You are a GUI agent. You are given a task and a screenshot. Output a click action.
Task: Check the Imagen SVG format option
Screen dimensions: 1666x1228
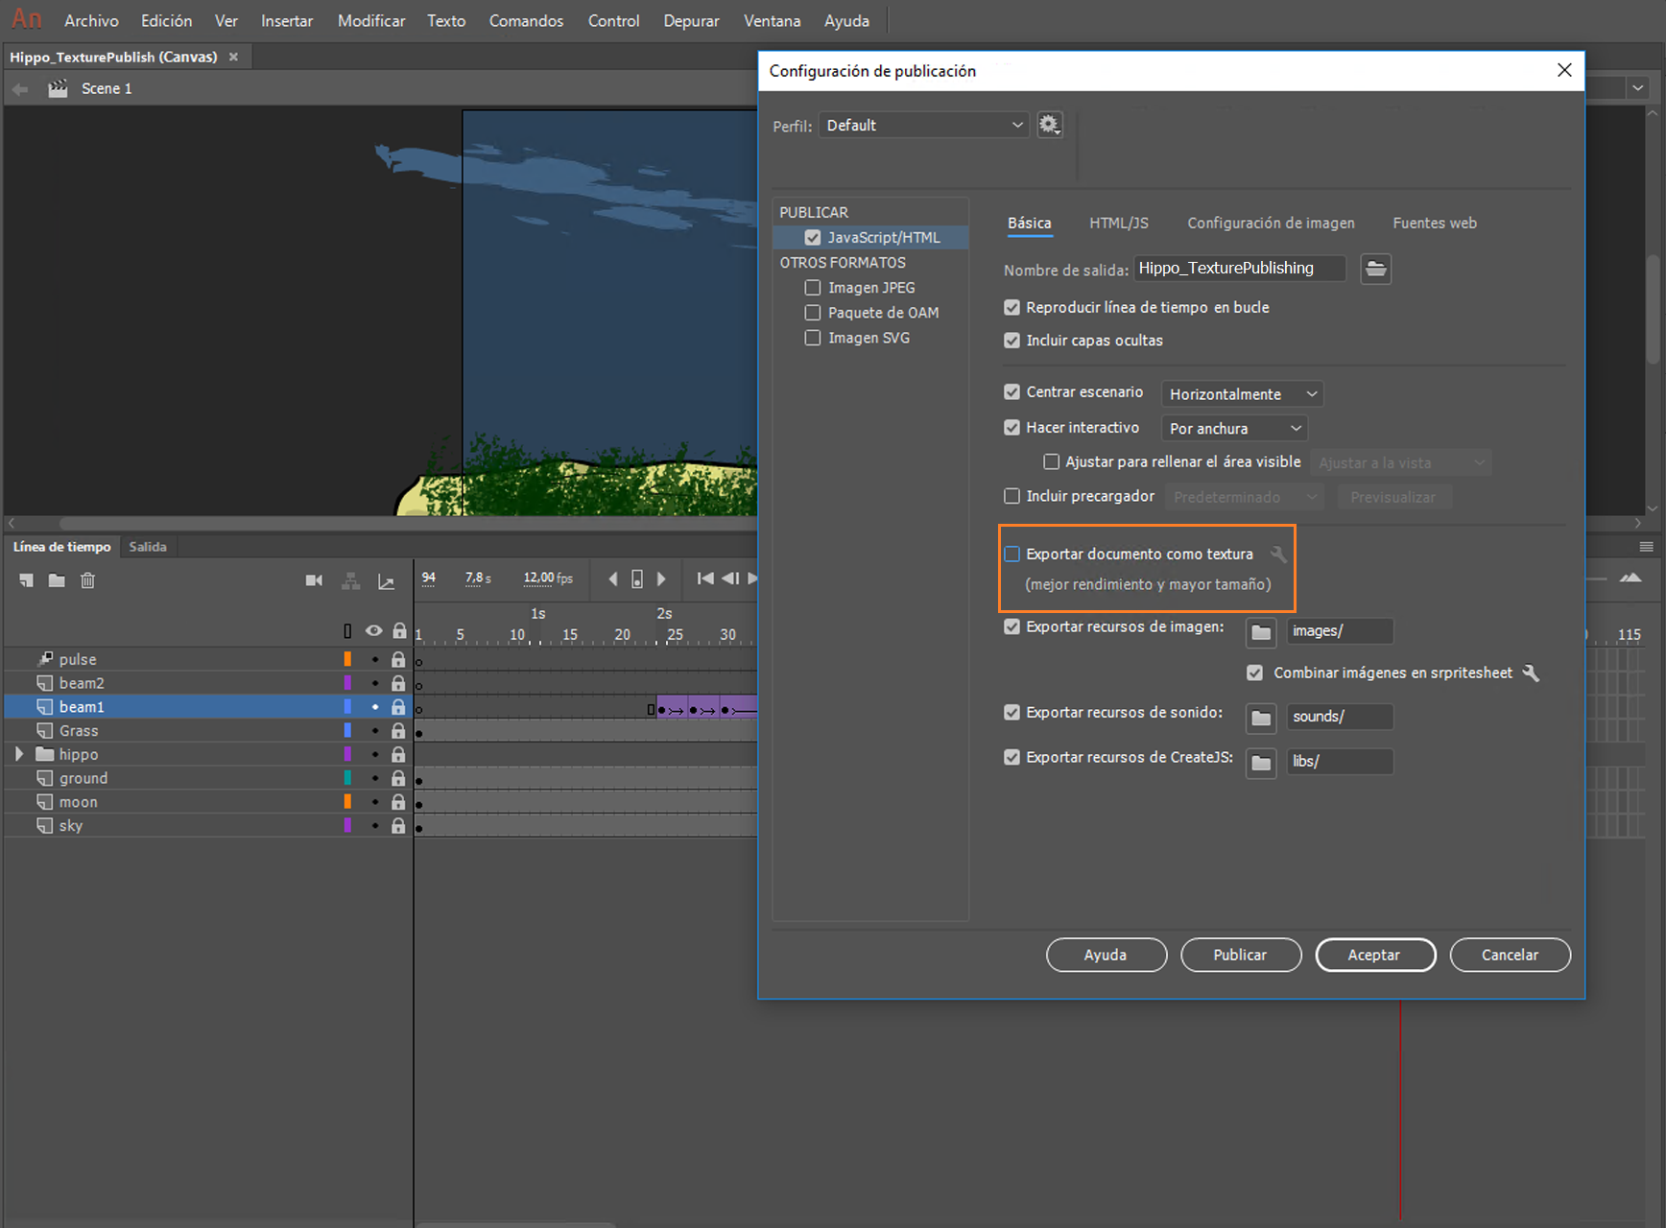[813, 338]
